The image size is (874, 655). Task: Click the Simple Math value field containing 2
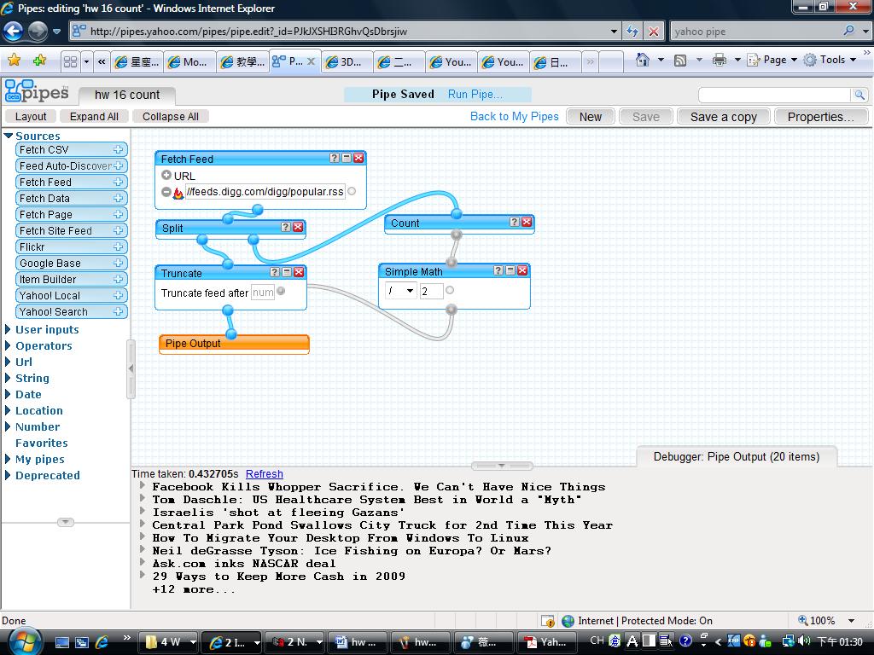431,291
